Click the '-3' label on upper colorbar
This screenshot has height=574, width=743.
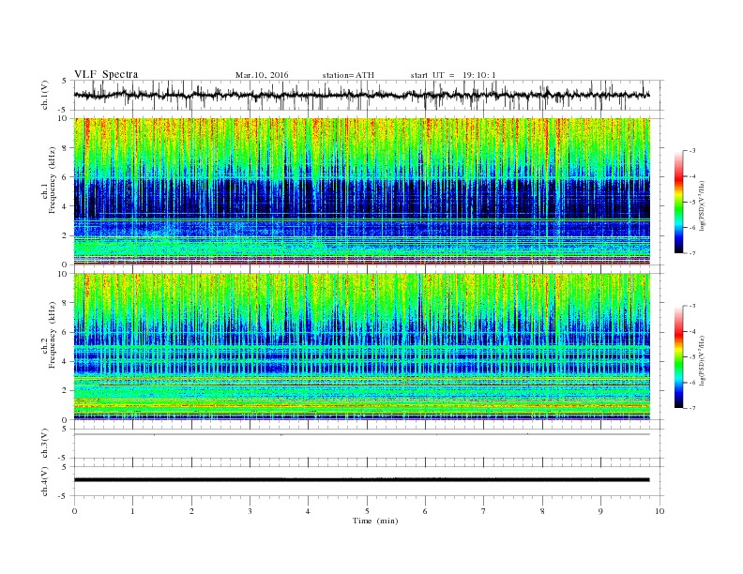[x=692, y=151]
